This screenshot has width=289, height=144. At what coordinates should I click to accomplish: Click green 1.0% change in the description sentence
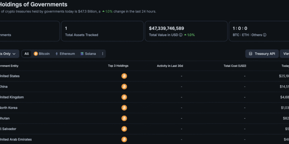pyautogui.click(x=108, y=12)
